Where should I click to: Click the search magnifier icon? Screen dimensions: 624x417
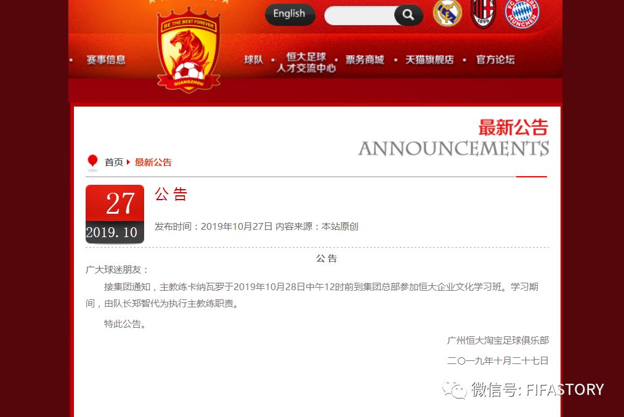[x=408, y=15]
